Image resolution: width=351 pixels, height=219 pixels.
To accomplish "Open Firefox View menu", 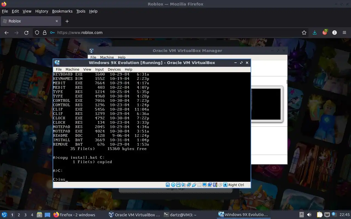I will click(27, 11).
